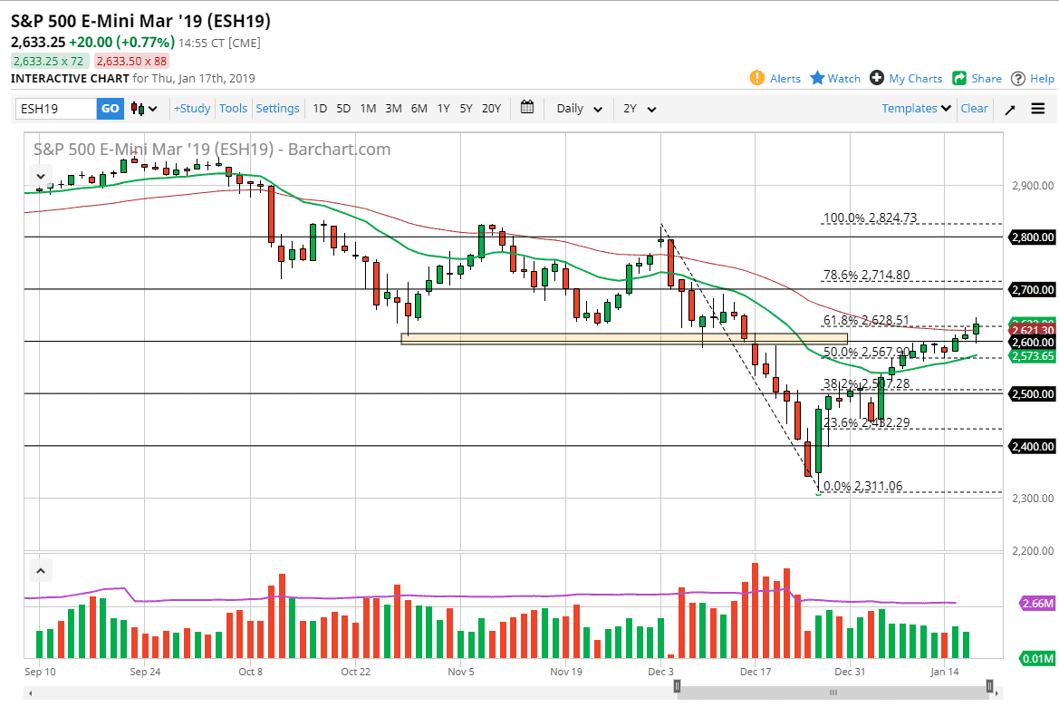Image resolution: width=1059 pixels, height=707 pixels.
Task: Clear all chart drawings via Clear link
Action: pos(974,108)
